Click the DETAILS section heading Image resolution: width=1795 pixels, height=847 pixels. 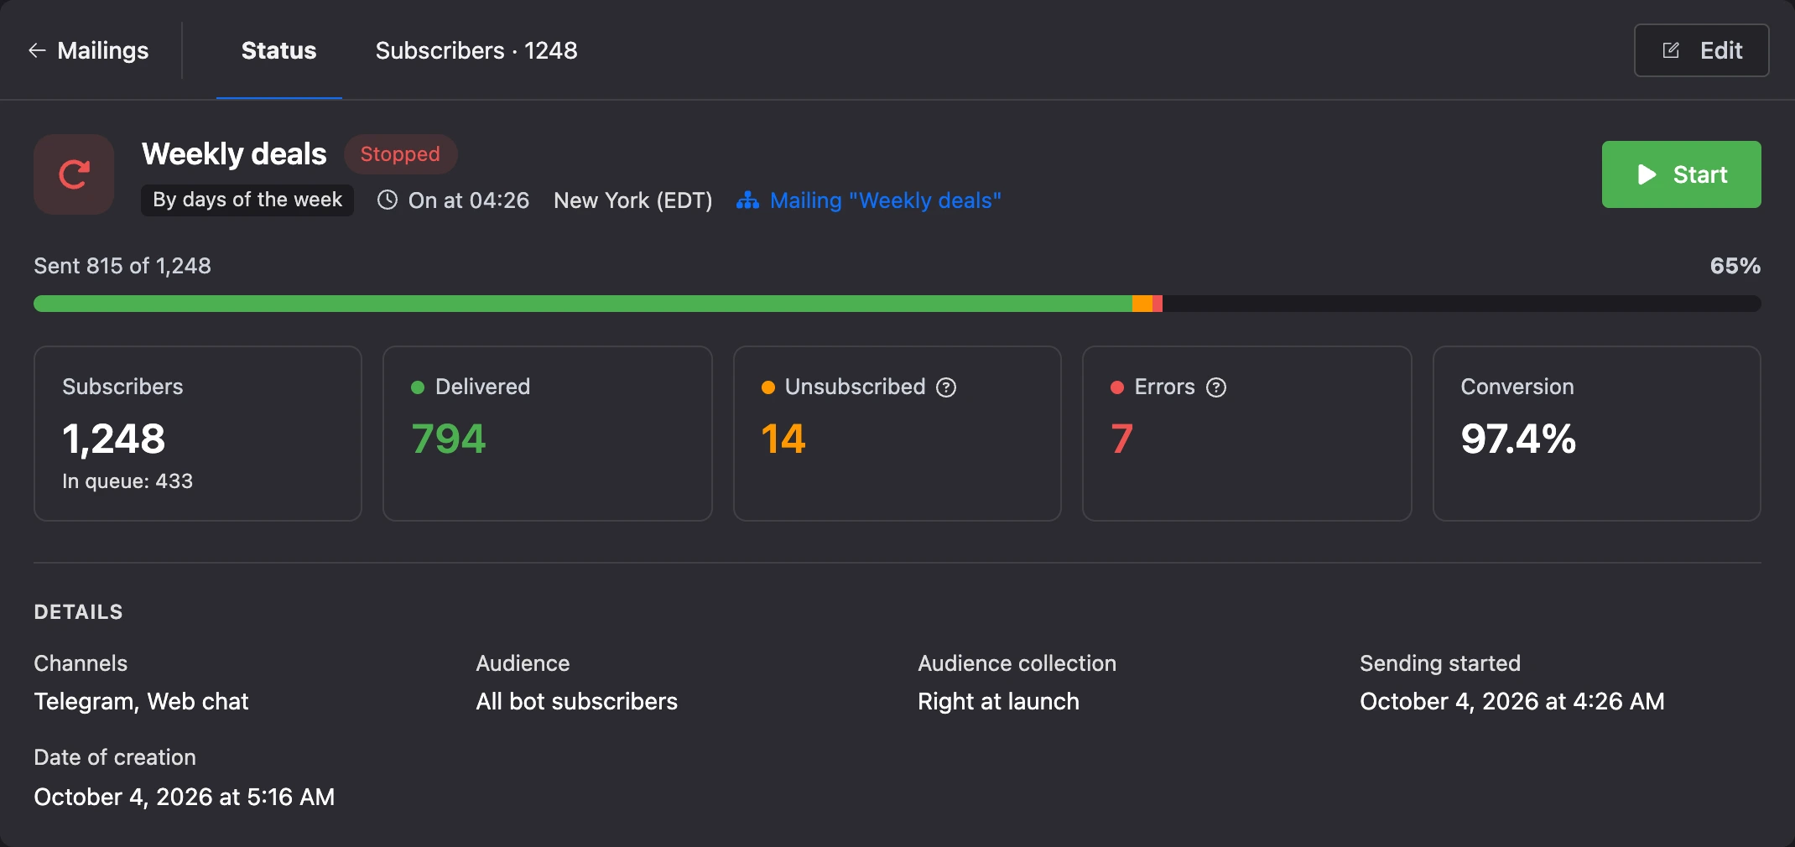tap(79, 612)
